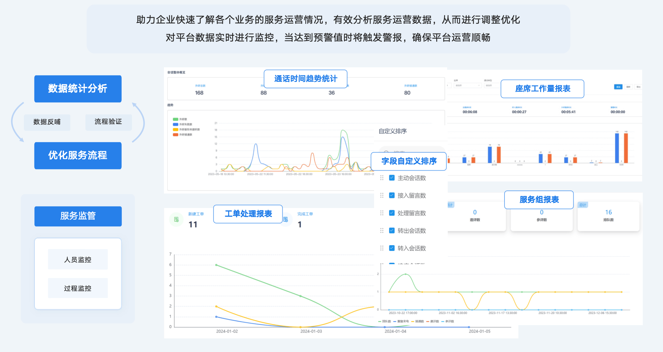Open the 通话类型 select dropdown
The width and height of the screenshot is (663, 352).
click(492, 86)
